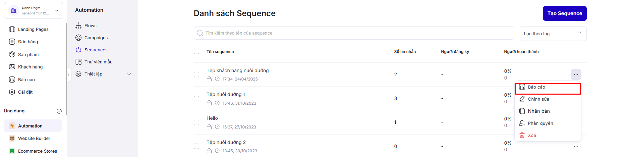Screen dimensions: 623x157
Task: Open the Oanh Phạm account switcher
Action: [34, 10]
